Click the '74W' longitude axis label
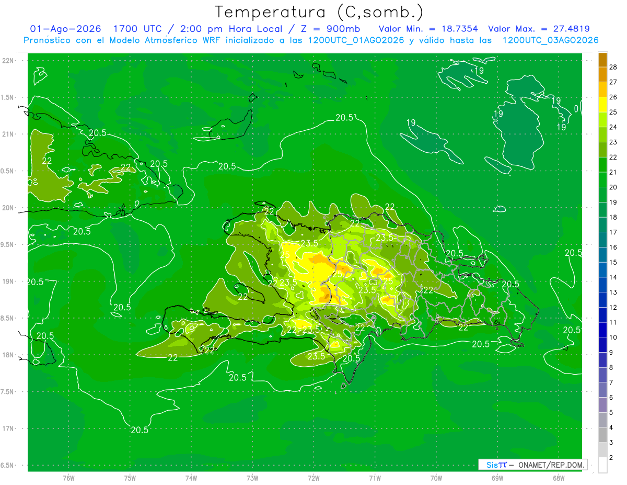Viewport: 627px width, 485px height. pyautogui.click(x=191, y=478)
